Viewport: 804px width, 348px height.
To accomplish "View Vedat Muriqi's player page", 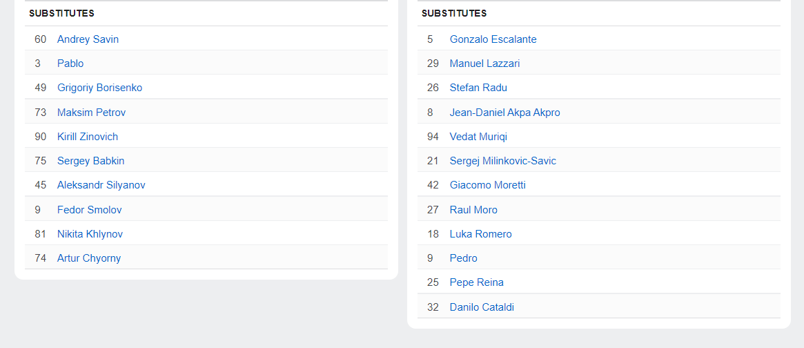I will (478, 137).
